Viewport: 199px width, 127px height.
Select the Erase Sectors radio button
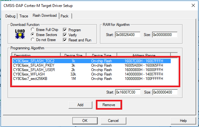point(33,34)
